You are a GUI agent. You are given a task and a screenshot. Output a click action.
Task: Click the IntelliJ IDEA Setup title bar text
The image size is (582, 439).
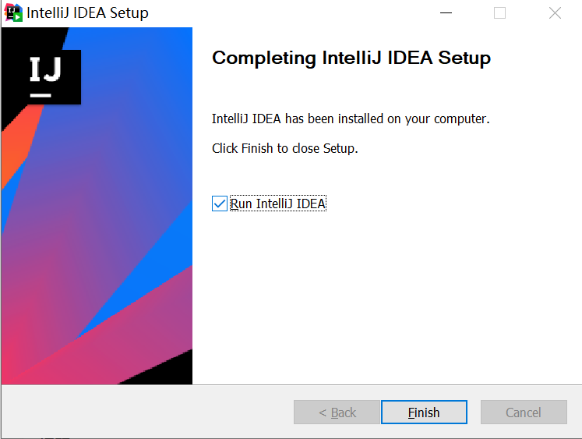tap(87, 13)
